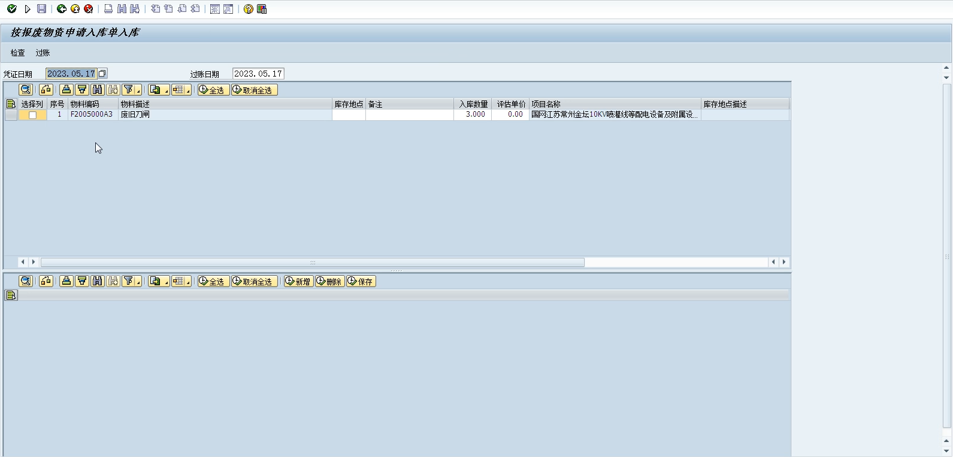953x457 pixels.
Task: Click the red Cancel icon
Action: pyautogui.click(x=89, y=9)
